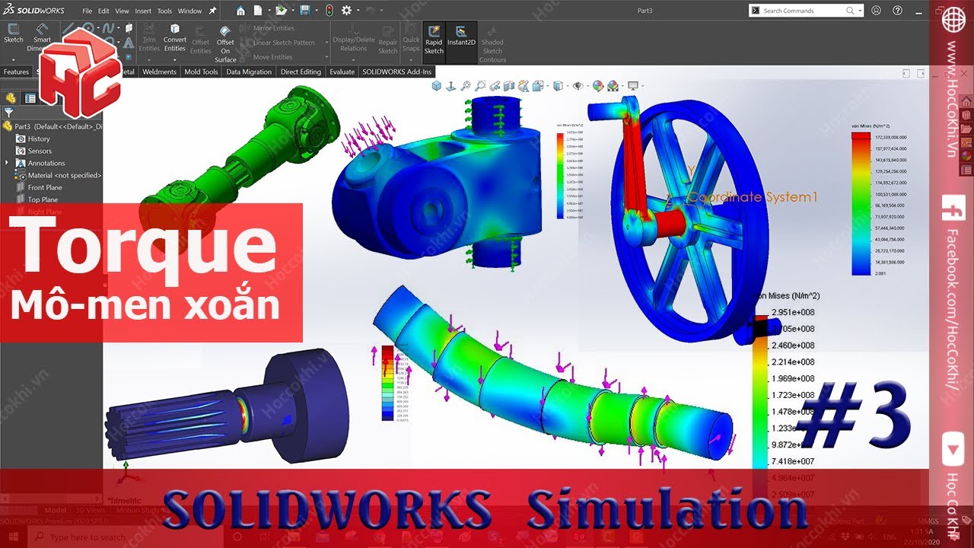Switch to the Evaluate tab
The image size is (974, 548).
tap(342, 72)
